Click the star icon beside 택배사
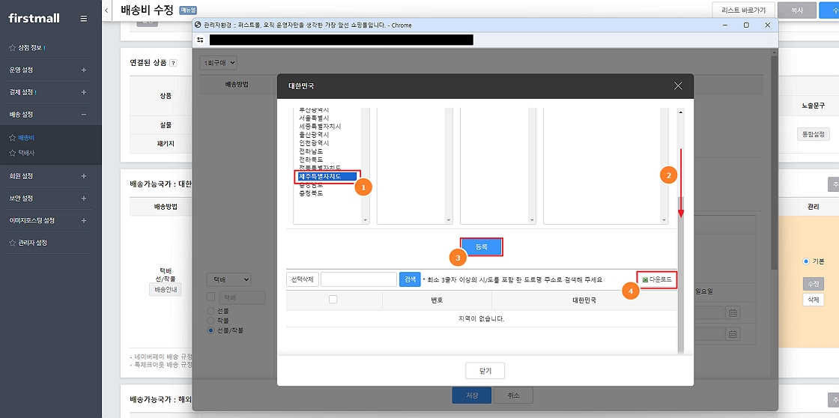The height and width of the screenshot is (418, 839). [12, 153]
